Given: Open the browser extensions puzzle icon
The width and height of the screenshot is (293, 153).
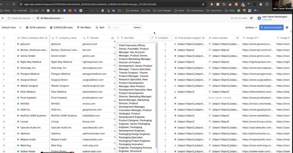Looking at the screenshot, I should click(x=267, y=4).
